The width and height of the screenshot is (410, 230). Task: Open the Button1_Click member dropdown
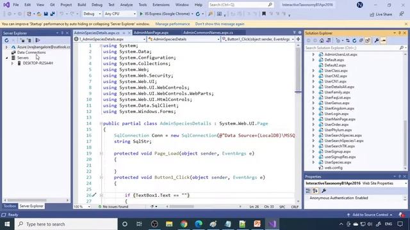pyautogui.click(x=258, y=39)
